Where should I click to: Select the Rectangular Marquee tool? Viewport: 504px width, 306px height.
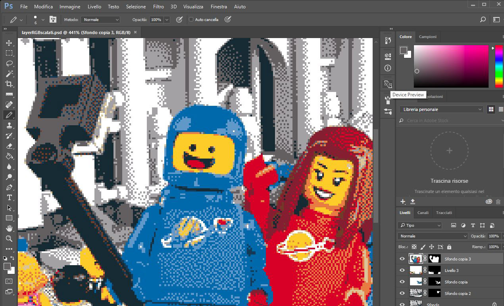[x=9, y=53]
